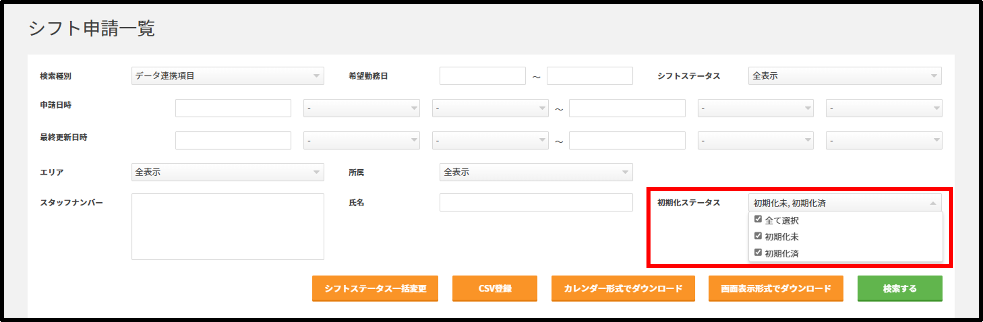Image resolution: width=983 pixels, height=322 pixels.
Task: Click カレンダー形式でダウンロード button
Action: (x=623, y=289)
